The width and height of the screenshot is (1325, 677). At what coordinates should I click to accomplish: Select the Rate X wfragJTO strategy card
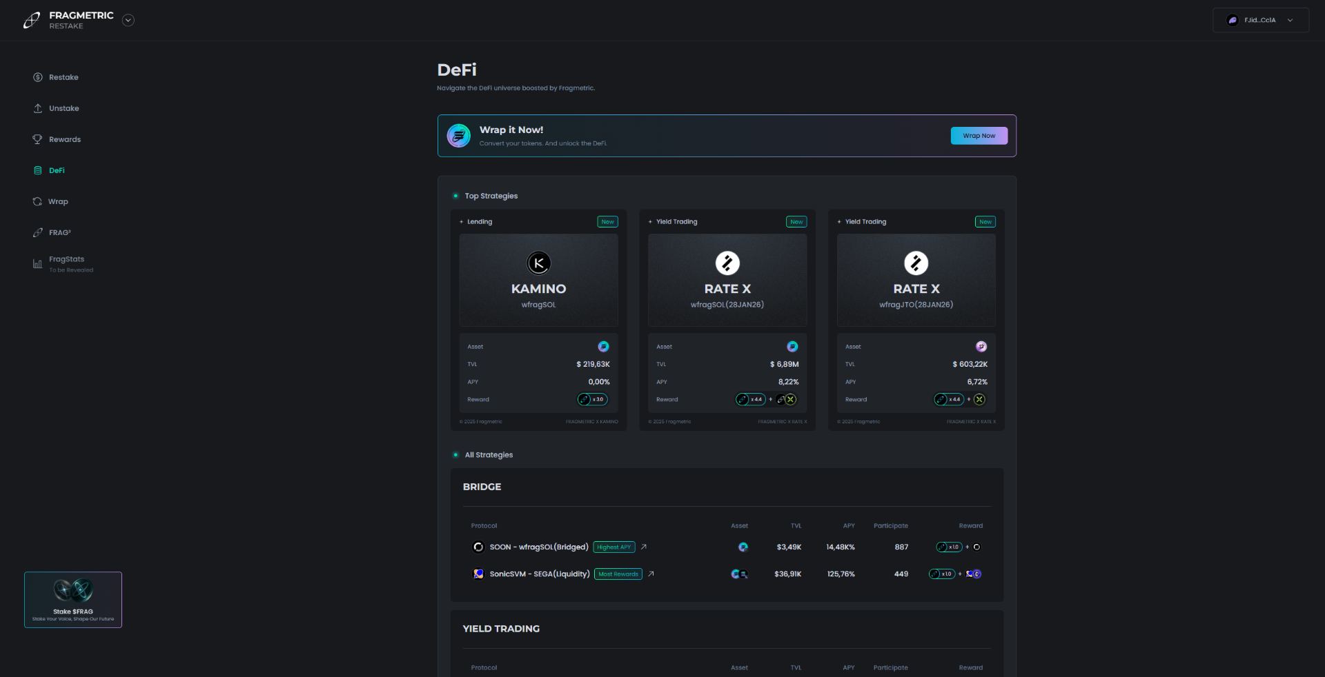click(916, 281)
